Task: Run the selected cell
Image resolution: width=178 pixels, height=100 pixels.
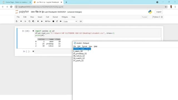Action: (48, 21)
